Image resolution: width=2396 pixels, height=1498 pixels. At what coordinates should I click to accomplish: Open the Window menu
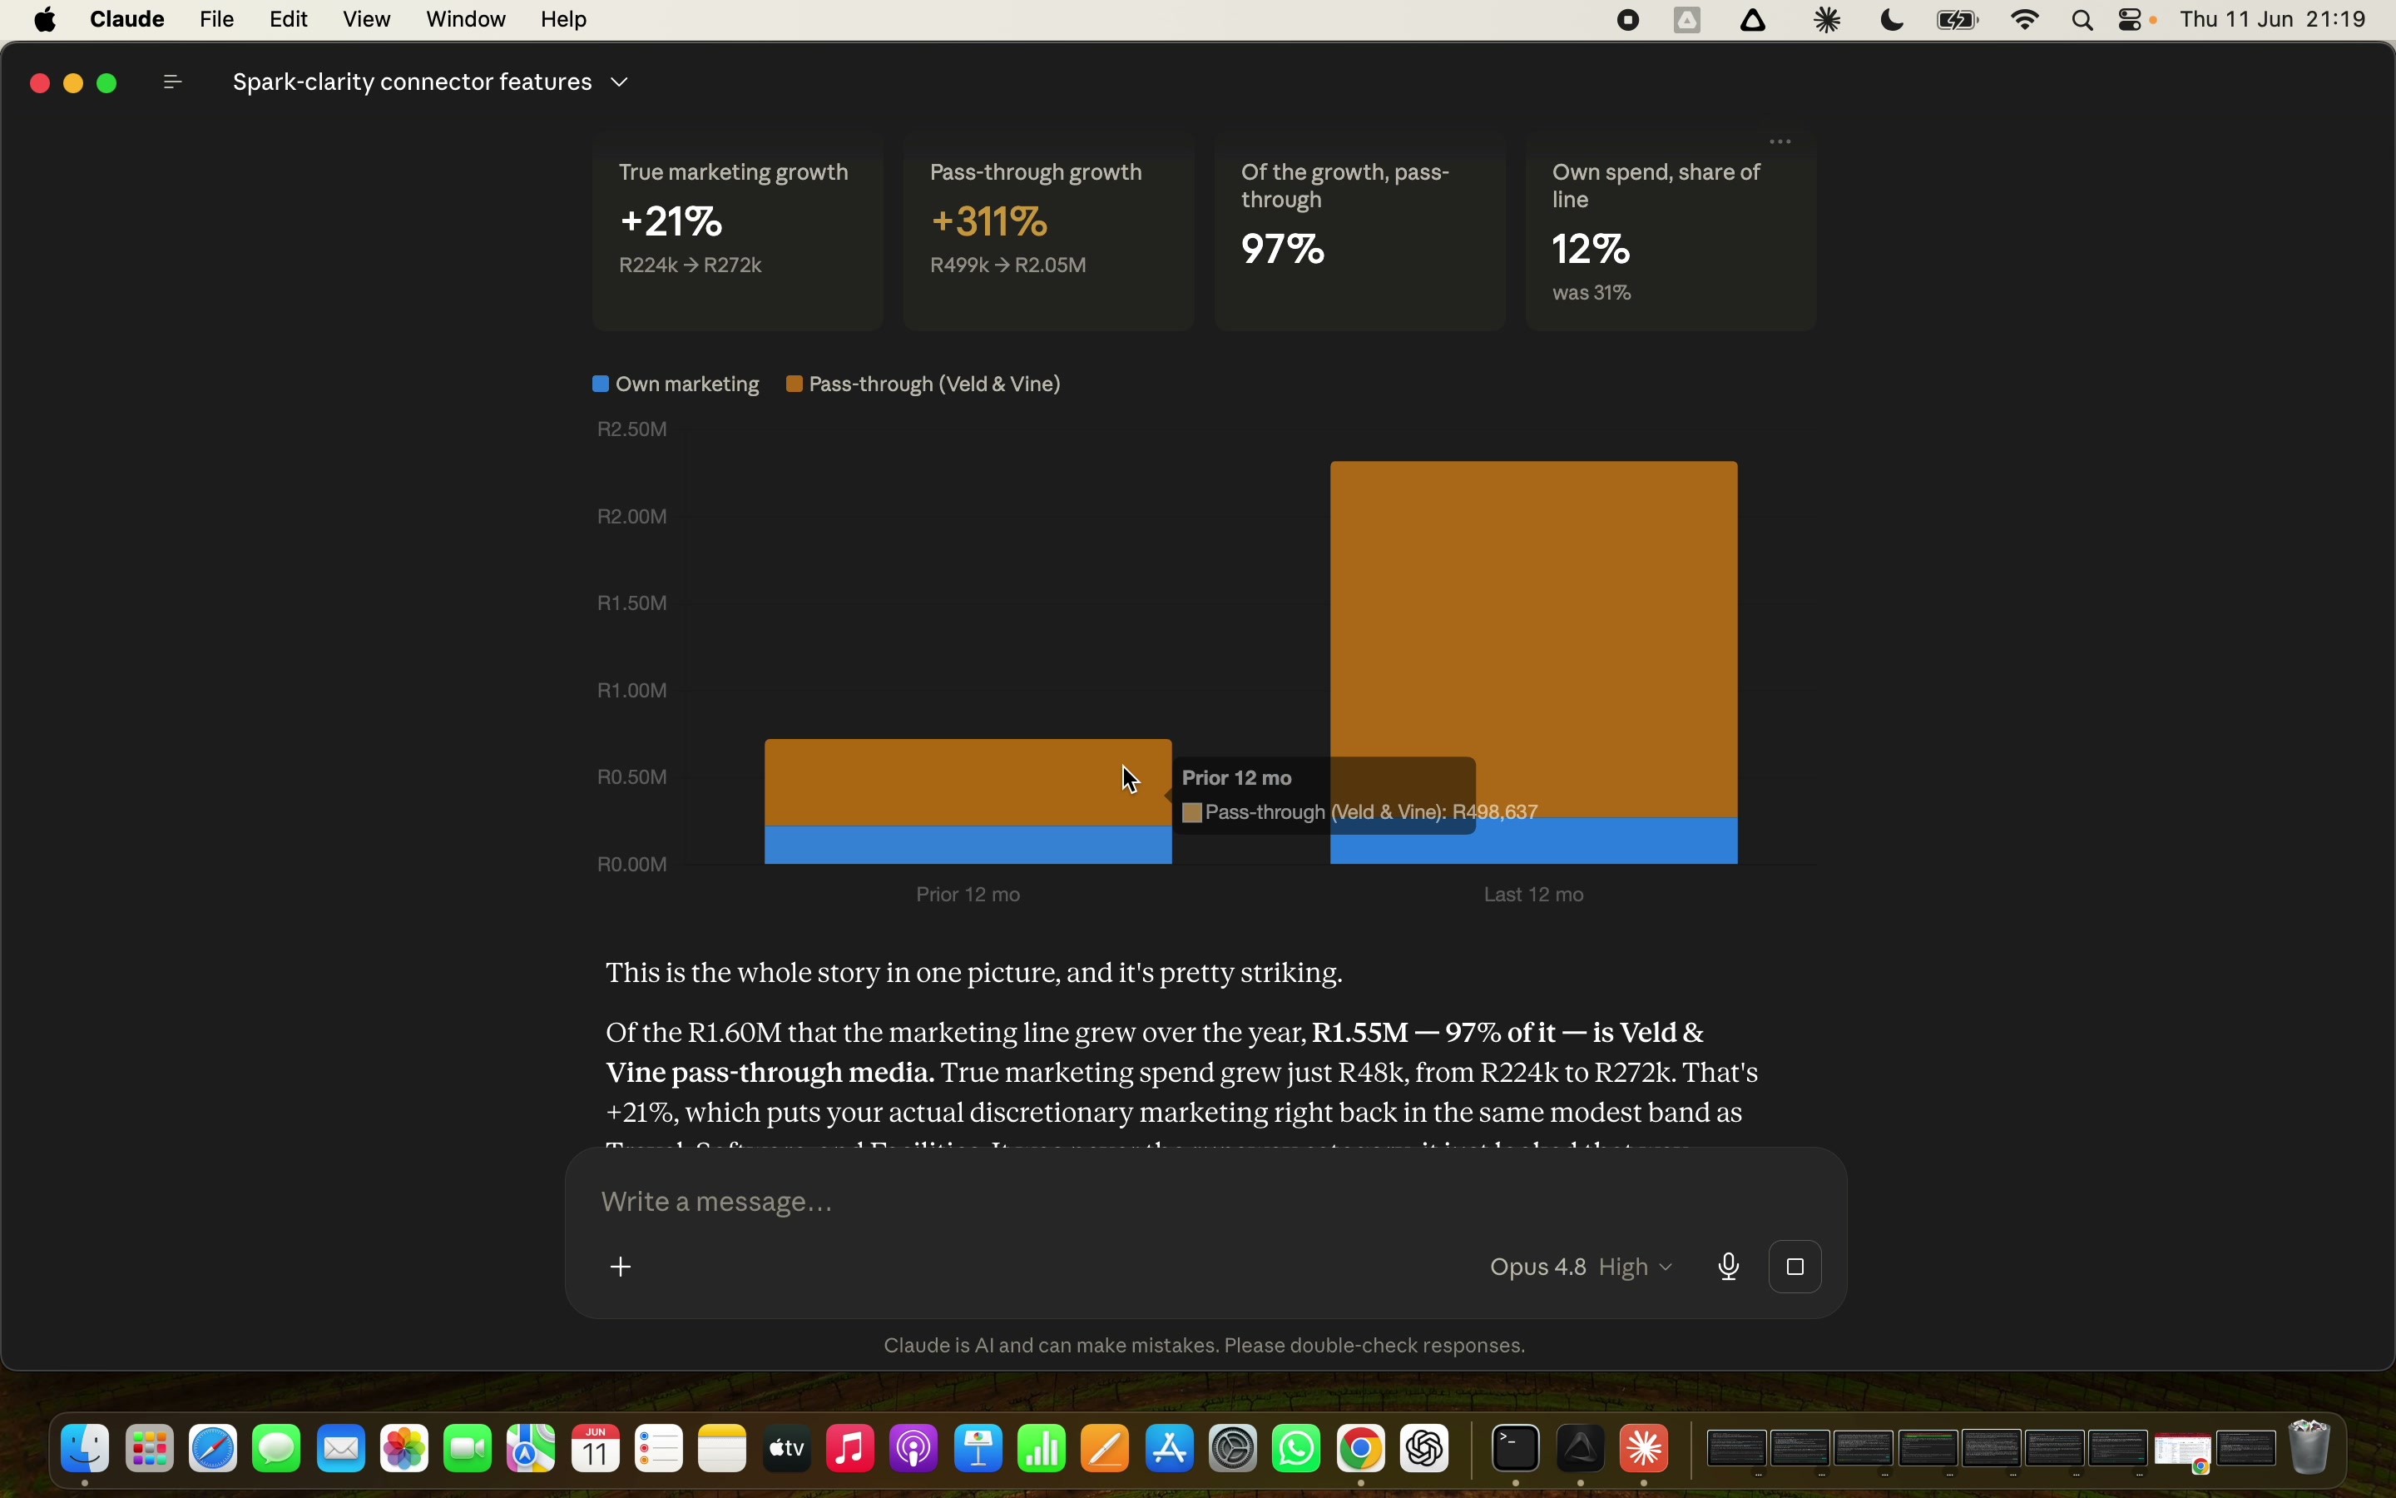tap(465, 20)
